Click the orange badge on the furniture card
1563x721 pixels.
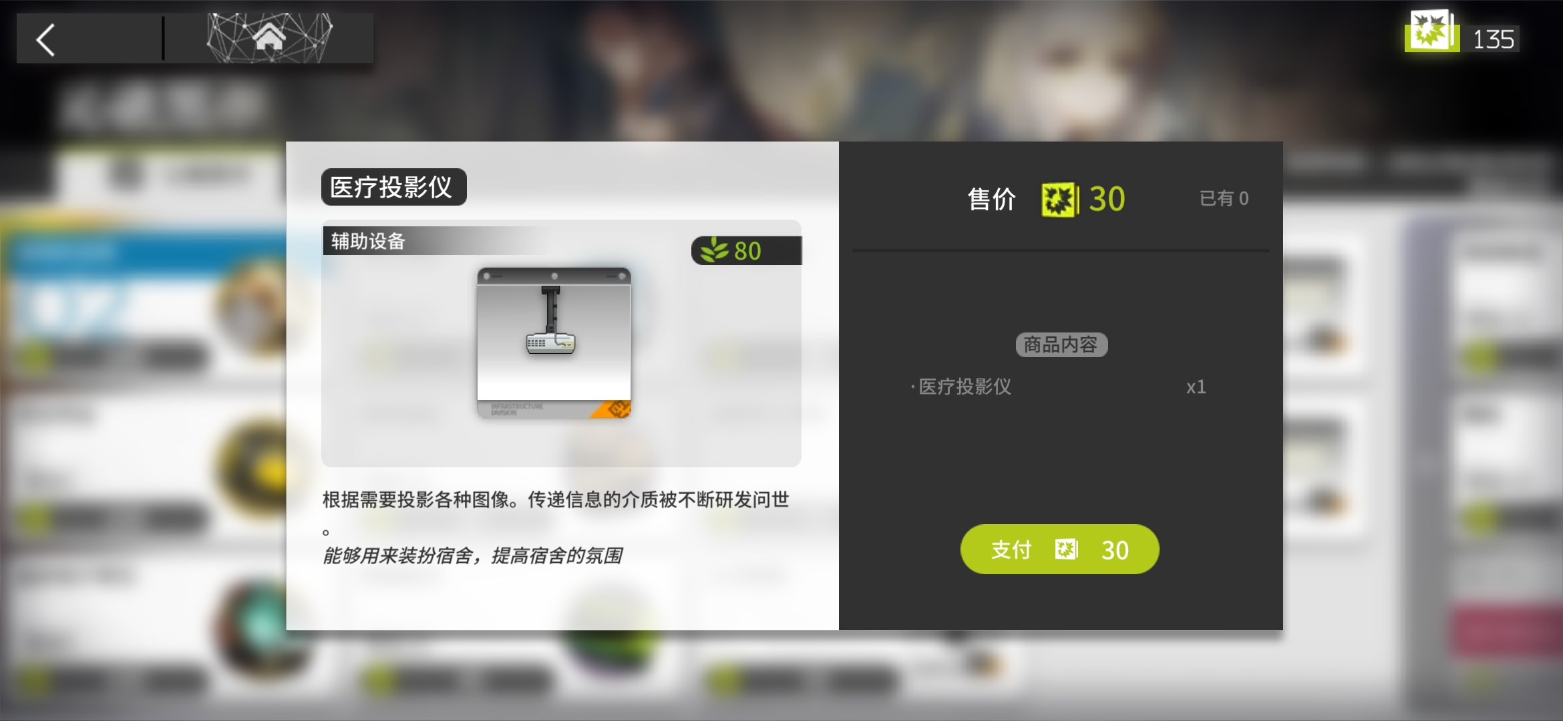pyautogui.click(x=613, y=409)
